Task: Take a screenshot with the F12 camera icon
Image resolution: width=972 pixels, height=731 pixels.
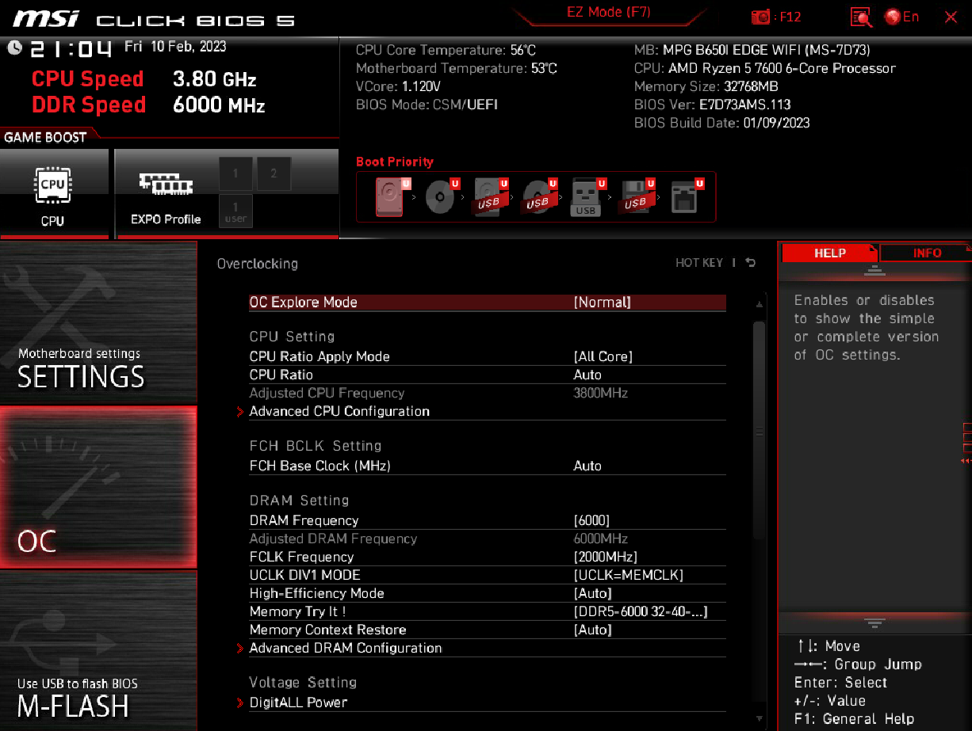Action: [760, 17]
